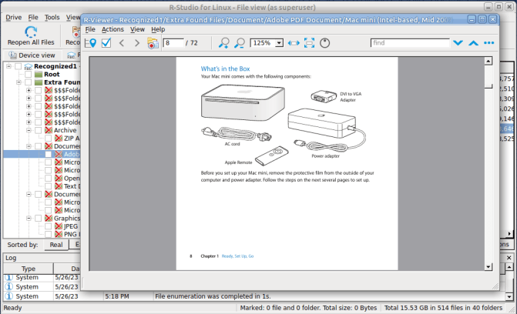The height and width of the screenshot is (314, 517).
Task: Tick the Archive checkbox
Action: [39, 130]
